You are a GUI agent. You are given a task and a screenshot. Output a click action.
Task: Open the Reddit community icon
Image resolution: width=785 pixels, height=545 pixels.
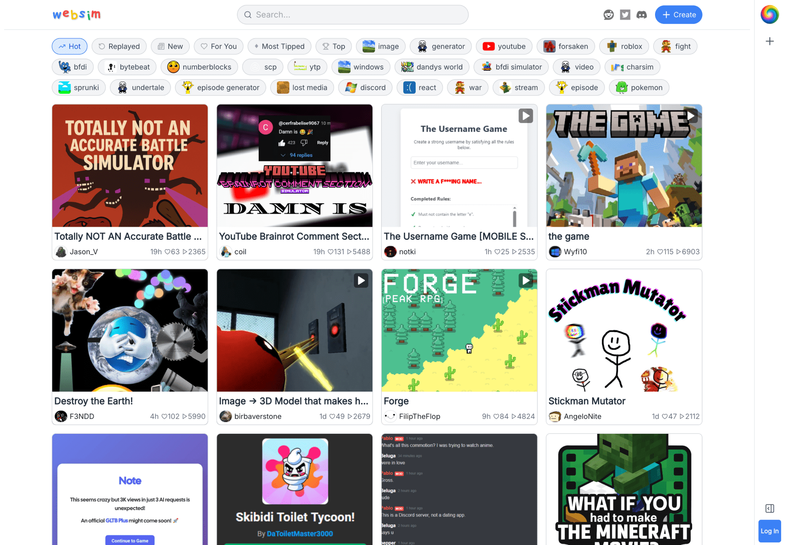[608, 15]
